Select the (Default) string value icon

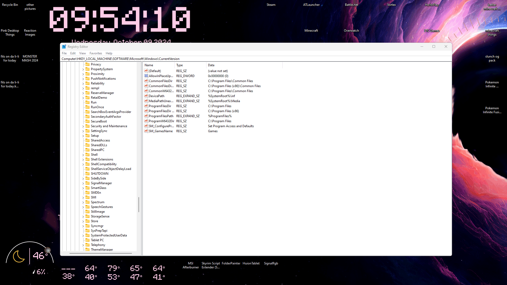click(146, 71)
